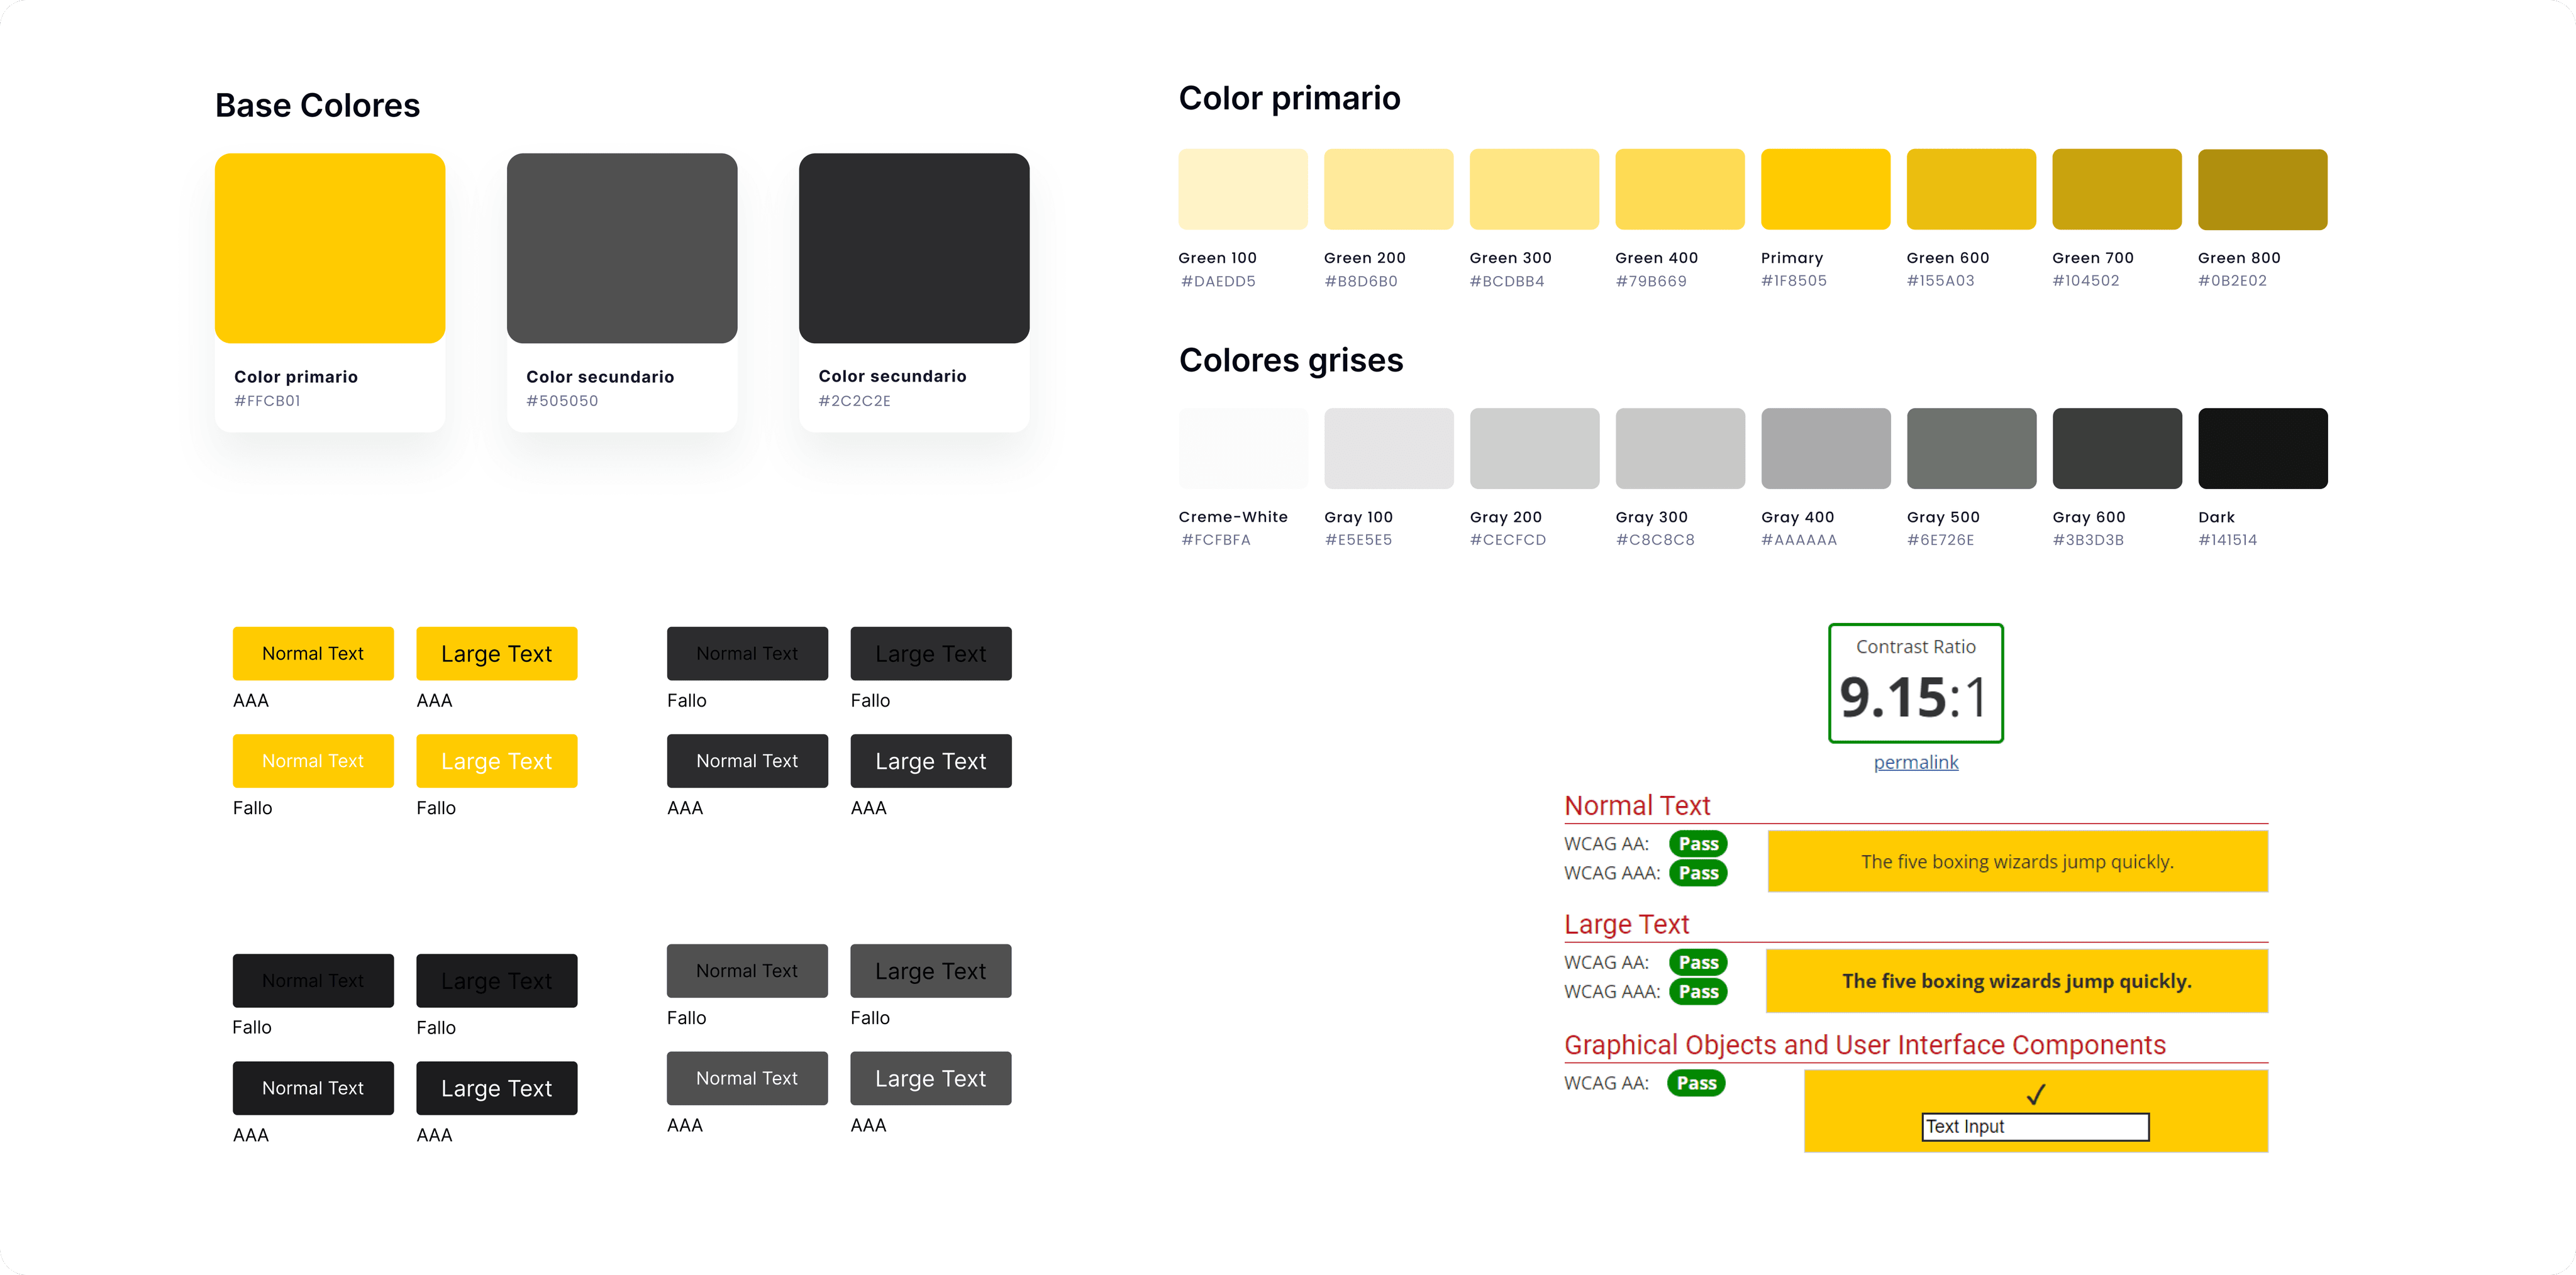Viewport: 2576px width, 1275px height.
Task: Click the hex value #0B2E02
Action: (2232, 281)
